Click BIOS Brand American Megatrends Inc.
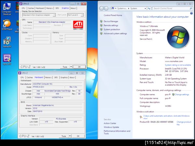The height and width of the screenshot is (146, 195). pyautogui.click(x=57, y=105)
